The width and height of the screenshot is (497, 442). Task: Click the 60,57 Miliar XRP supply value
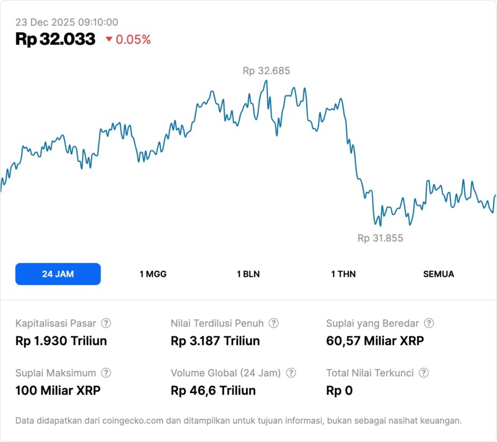coord(375,341)
